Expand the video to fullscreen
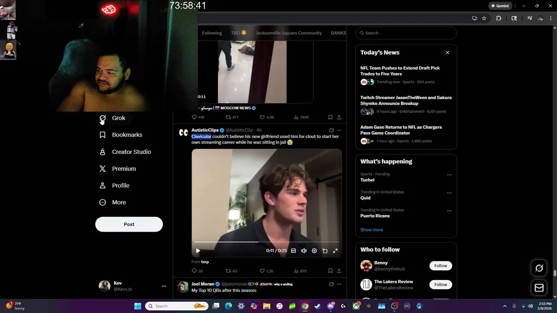This screenshot has width=557, height=313. click(335, 251)
